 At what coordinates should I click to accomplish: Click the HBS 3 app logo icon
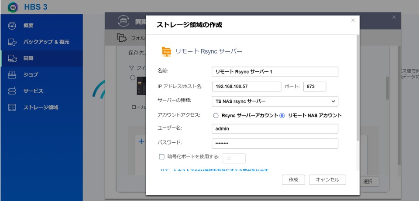(13, 7)
